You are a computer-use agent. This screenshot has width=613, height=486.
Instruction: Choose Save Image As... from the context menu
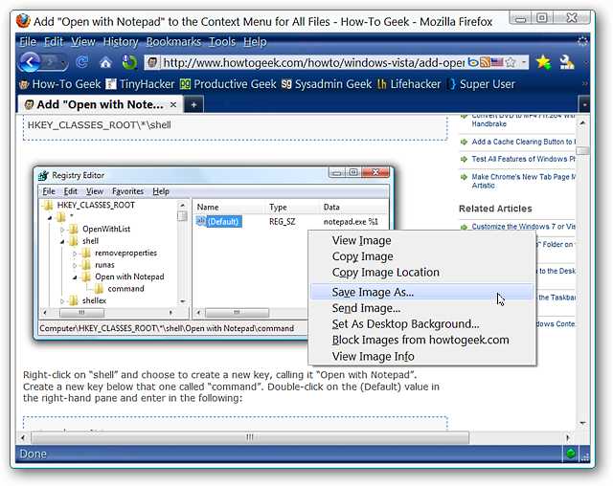pyautogui.click(x=422, y=292)
